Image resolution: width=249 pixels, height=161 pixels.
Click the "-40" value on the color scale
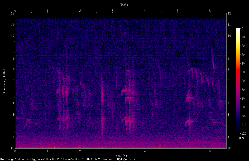pyautogui.click(x=242, y=64)
